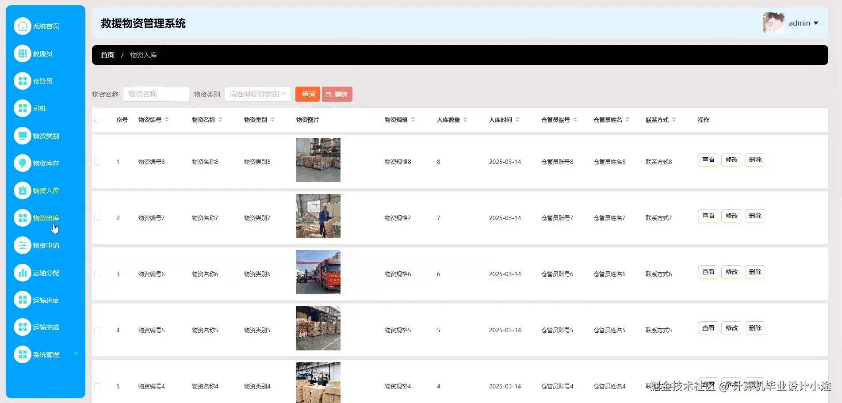Click the 物资库存 bulb icon
The width and height of the screenshot is (842, 403).
pyautogui.click(x=23, y=163)
